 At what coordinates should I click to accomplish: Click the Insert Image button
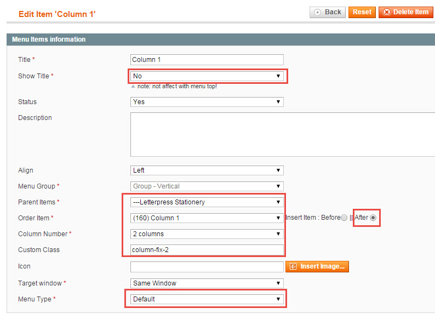(x=317, y=266)
